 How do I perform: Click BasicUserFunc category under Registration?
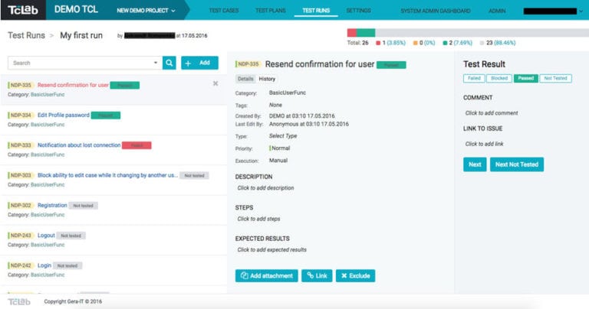click(x=48, y=215)
